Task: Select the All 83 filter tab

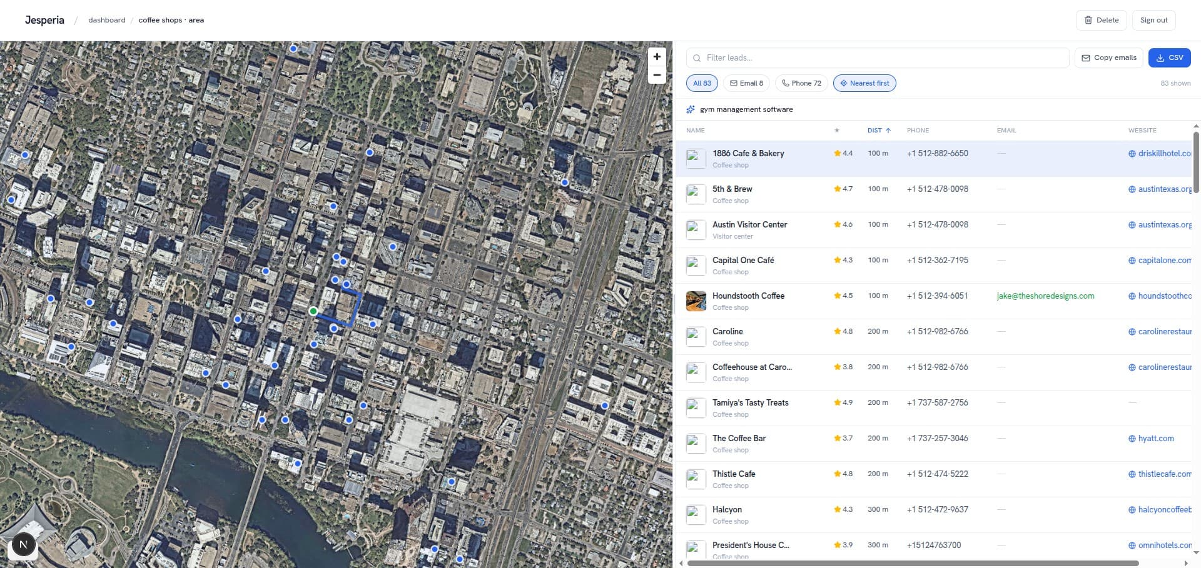Action: (x=702, y=83)
